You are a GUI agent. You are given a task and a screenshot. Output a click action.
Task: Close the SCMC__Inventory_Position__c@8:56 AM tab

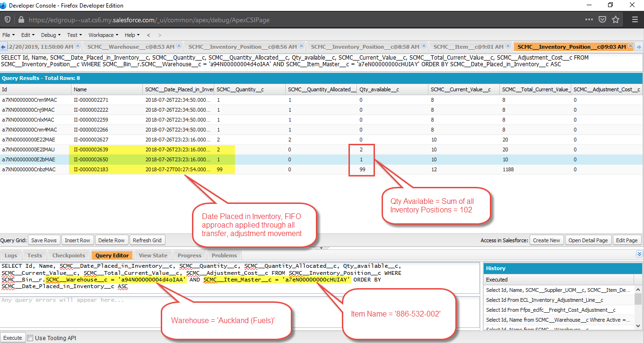(302, 46)
